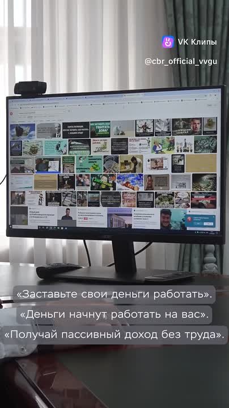
Task: Open the Windows Start menu button
Action: [11, 227]
